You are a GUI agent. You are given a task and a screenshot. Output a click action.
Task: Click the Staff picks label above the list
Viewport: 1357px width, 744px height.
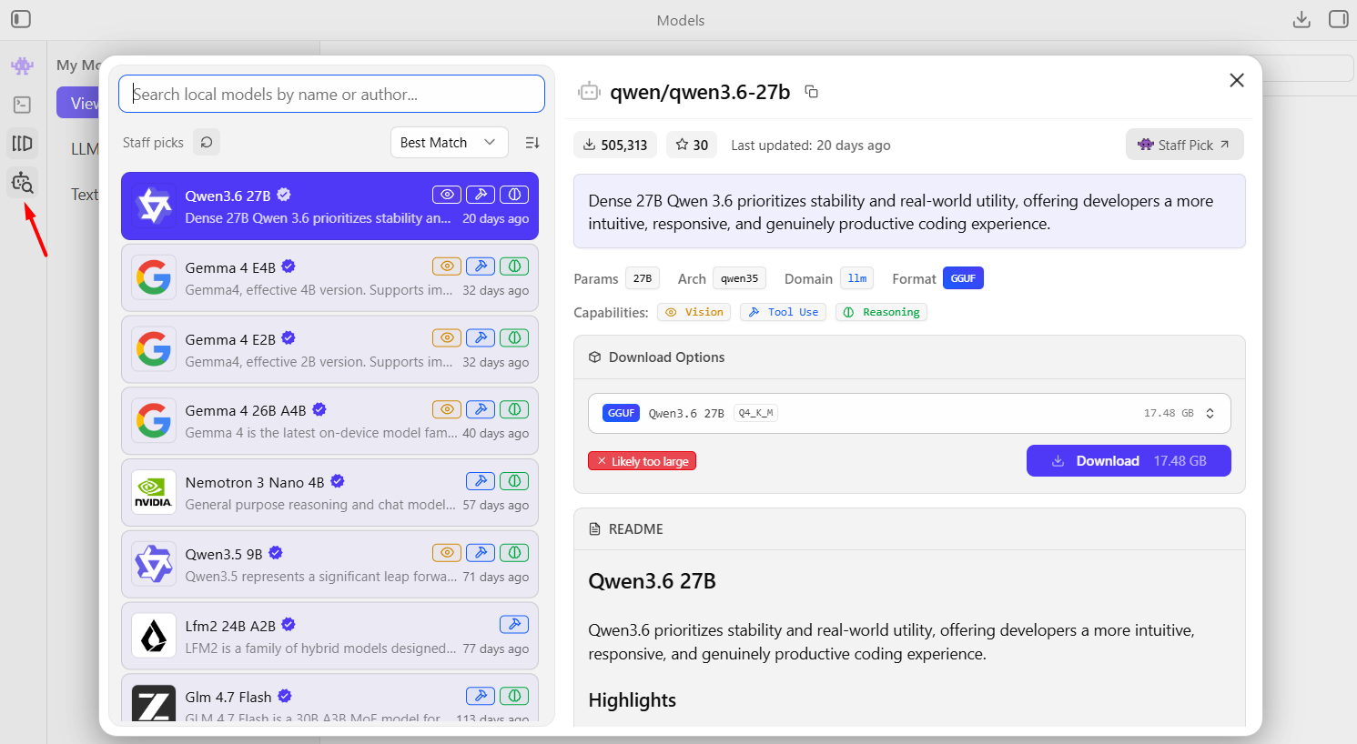click(x=153, y=143)
